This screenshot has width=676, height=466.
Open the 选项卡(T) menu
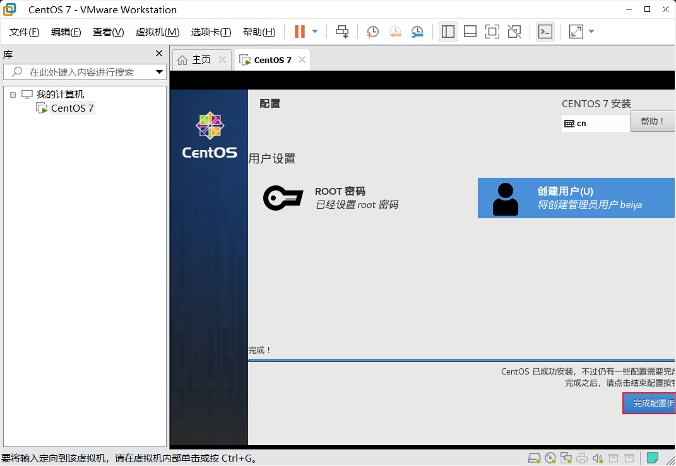coord(211,32)
